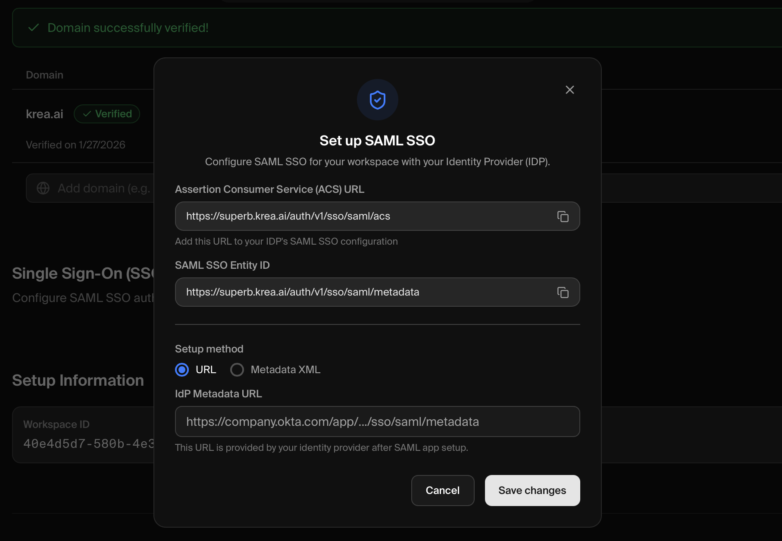Screen dimensions: 782x541
Task: Click the Setup Information heading
Action: (x=78, y=380)
